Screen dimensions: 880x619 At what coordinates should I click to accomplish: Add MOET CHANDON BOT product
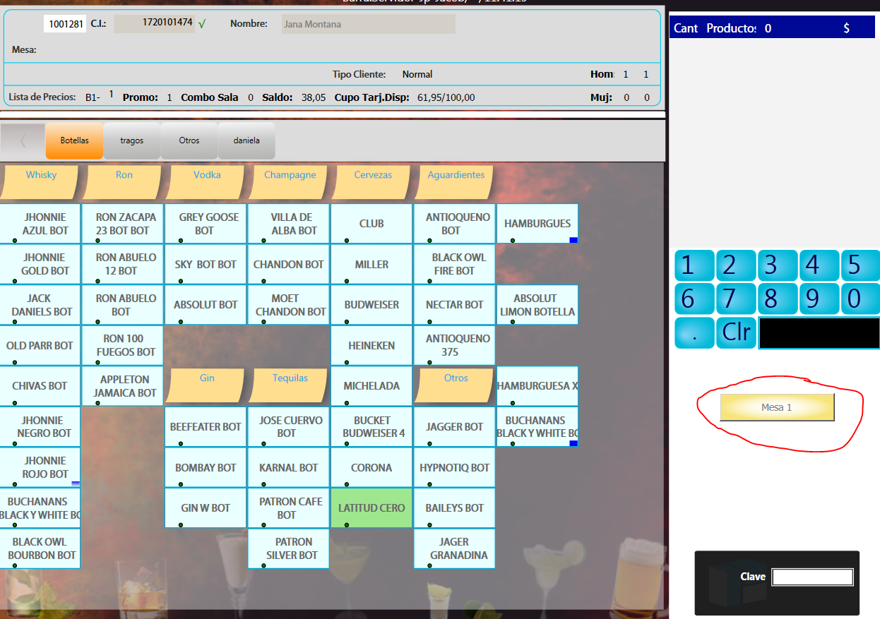[x=289, y=305]
